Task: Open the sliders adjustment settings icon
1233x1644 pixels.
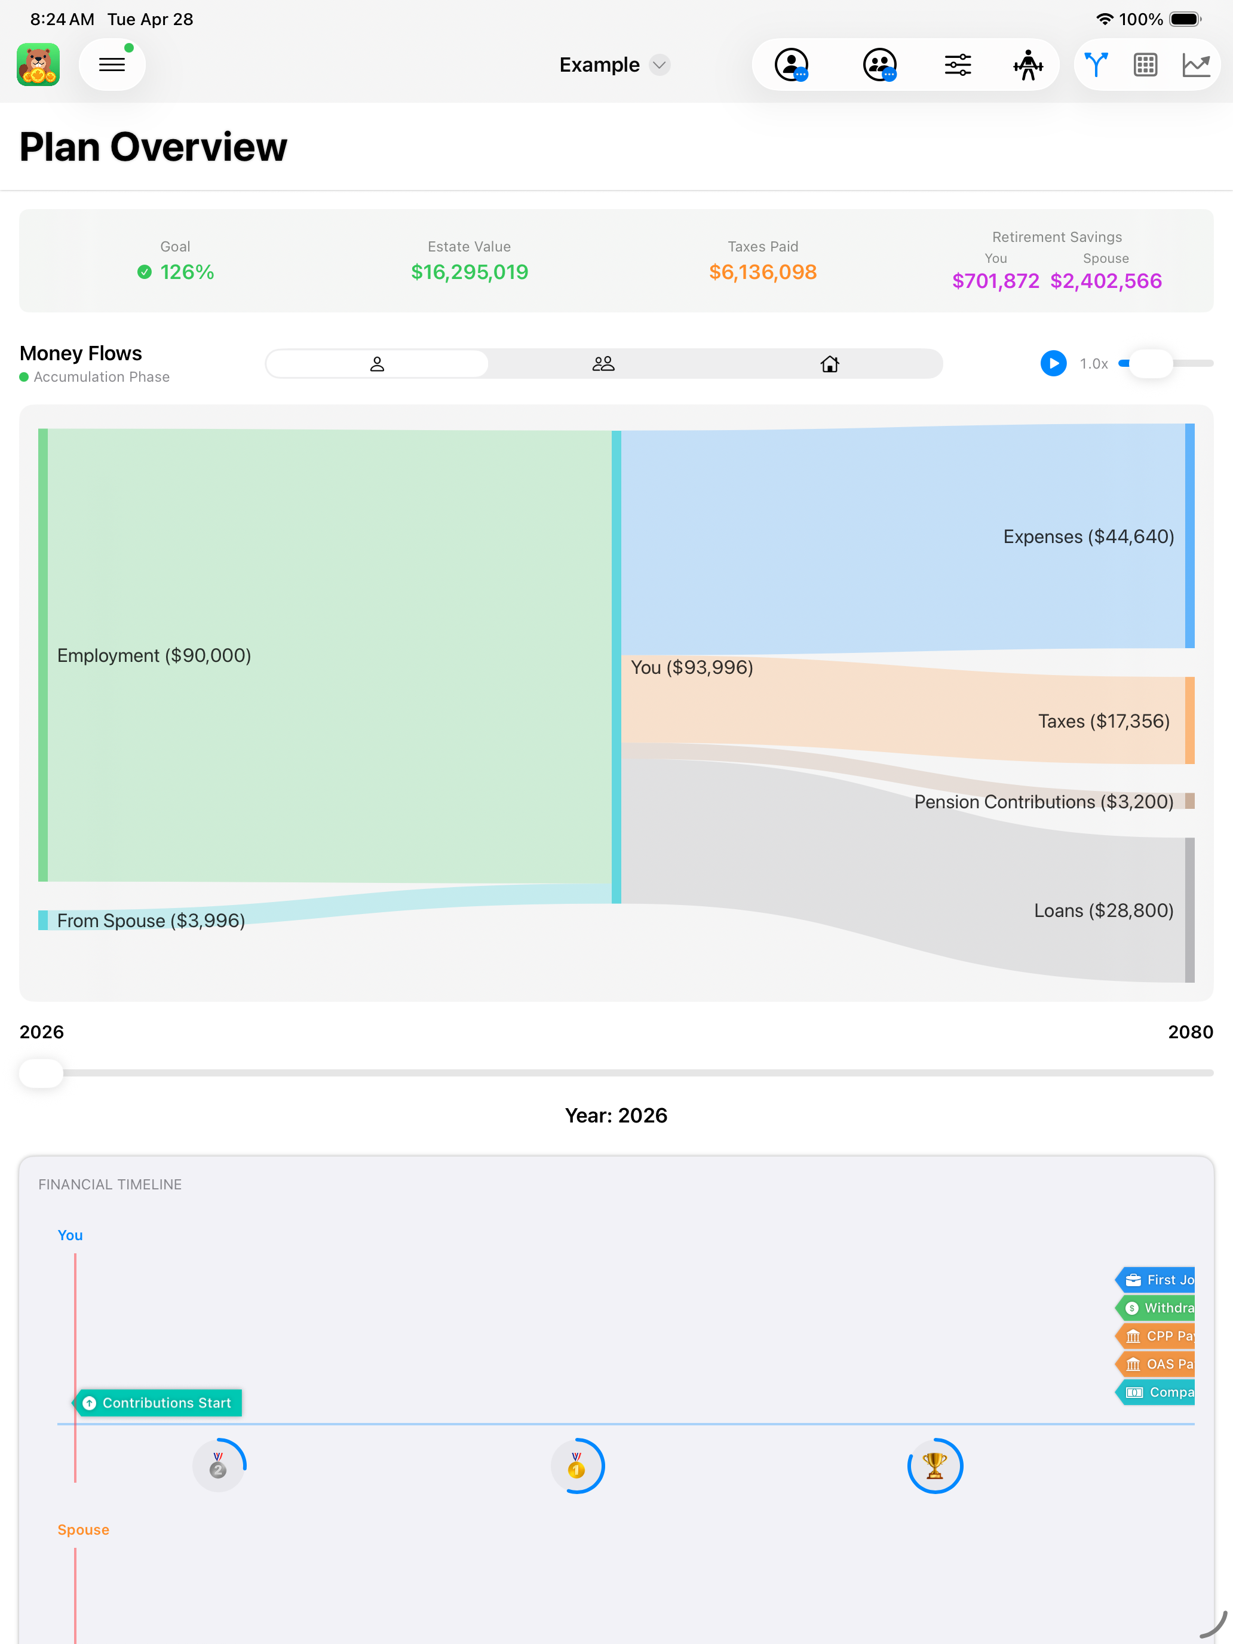Action: [x=957, y=65]
